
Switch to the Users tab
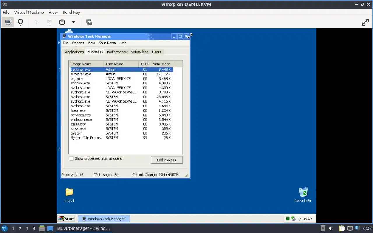point(156,52)
